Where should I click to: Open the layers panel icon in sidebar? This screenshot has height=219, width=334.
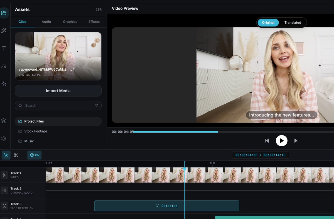(x=4, y=121)
